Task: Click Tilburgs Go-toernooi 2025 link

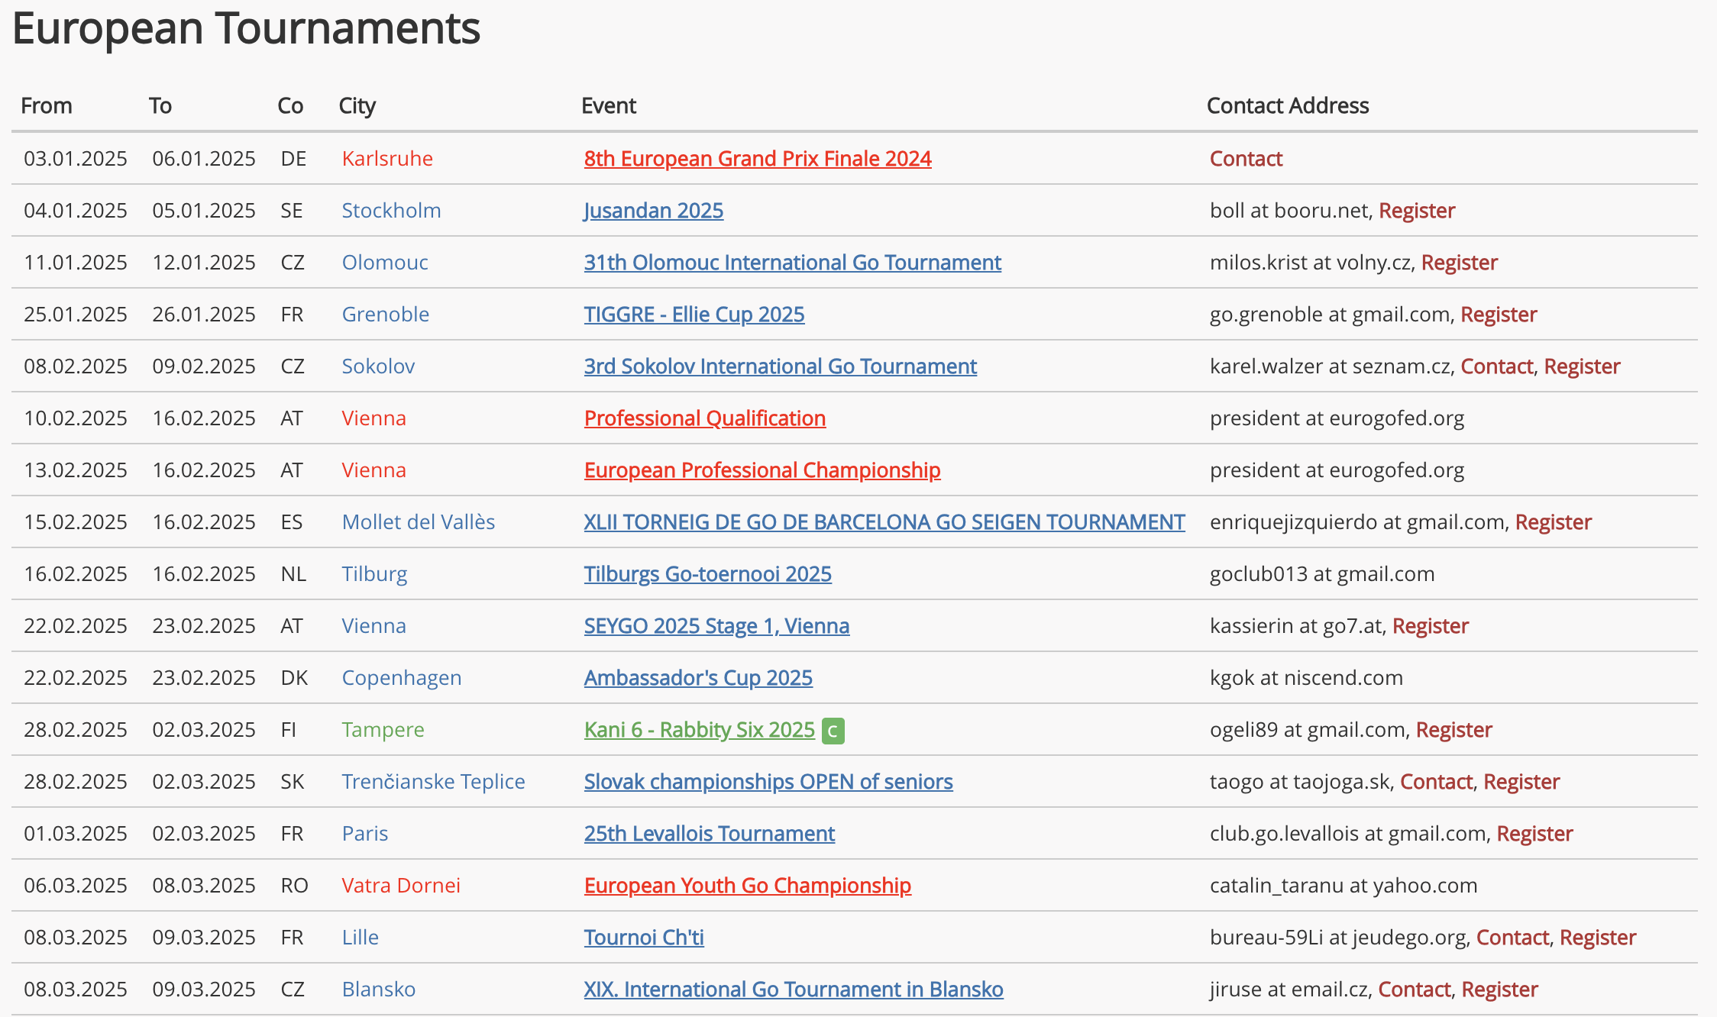Action: click(707, 574)
